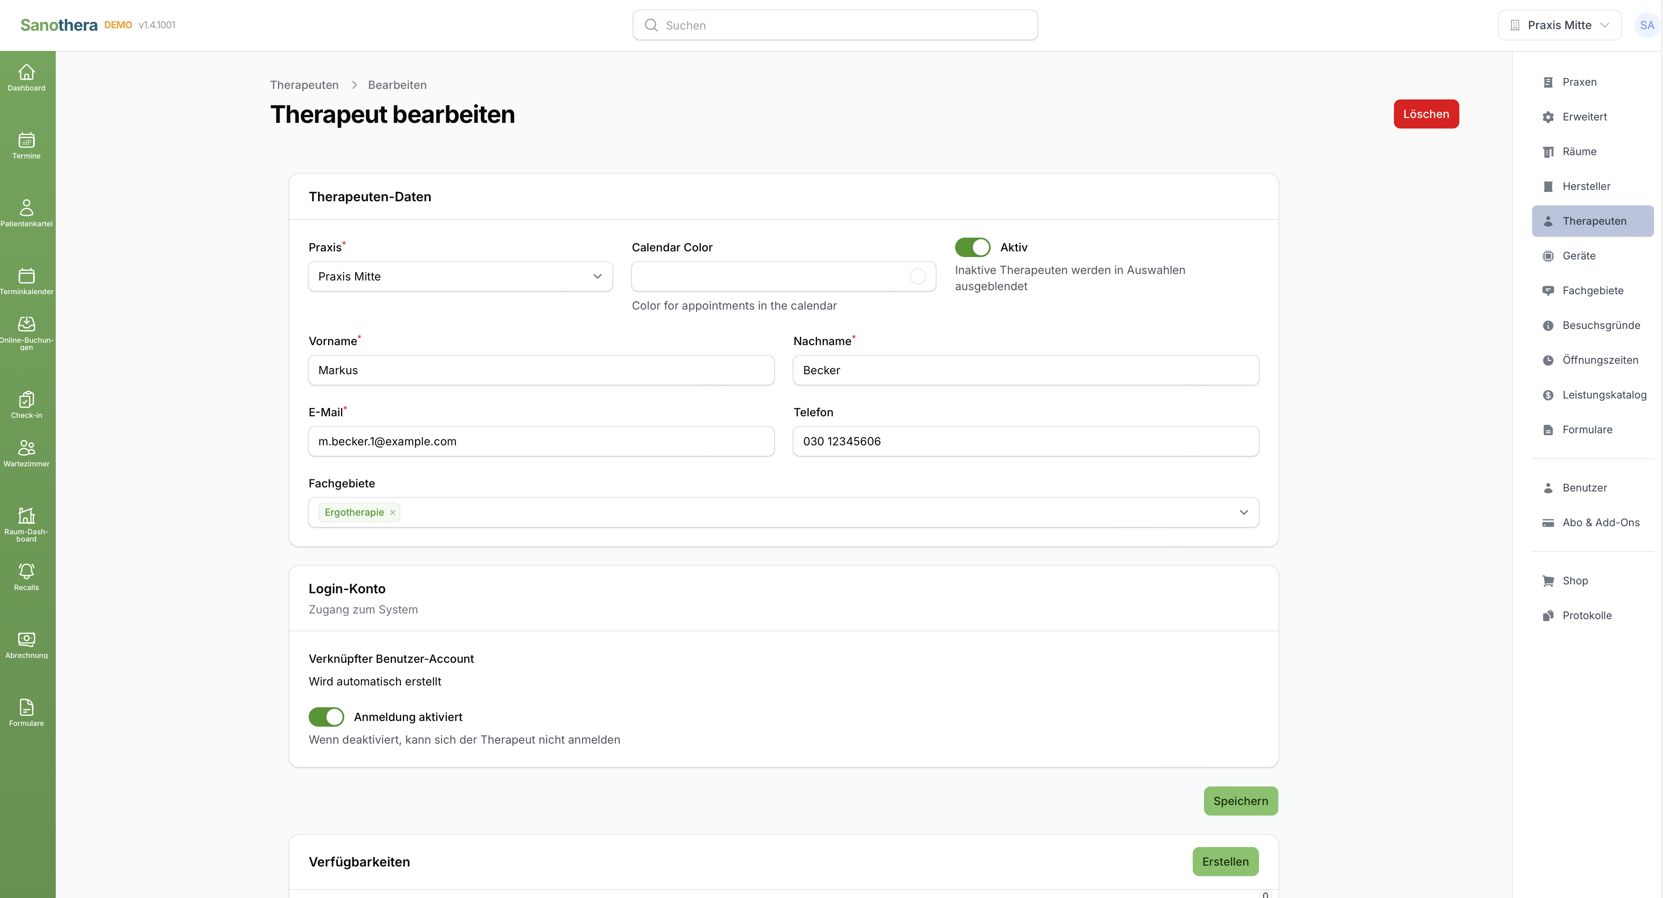Click the Geräte chip icon
The width and height of the screenshot is (1663, 898).
tap(1548, 256)
